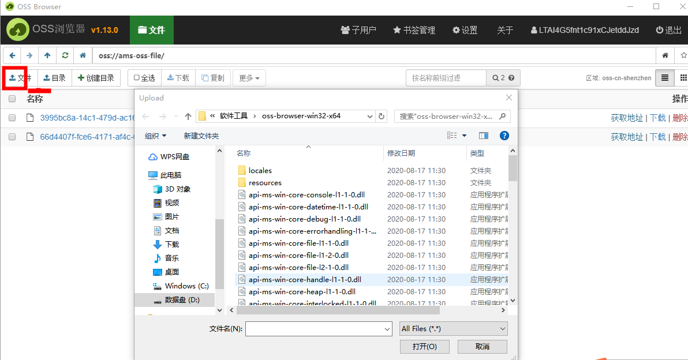Click 退出 to log out

coord(669,30)
